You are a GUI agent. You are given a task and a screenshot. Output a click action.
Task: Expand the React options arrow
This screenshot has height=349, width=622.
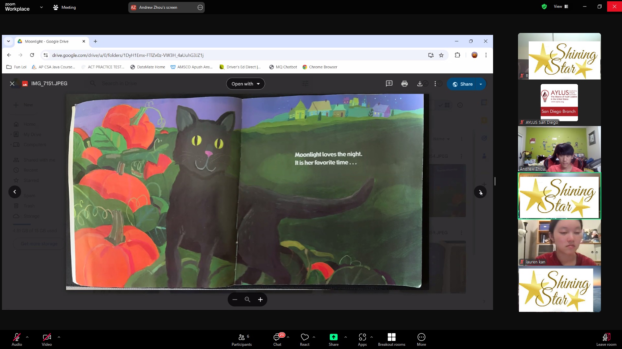coord(314,337)
